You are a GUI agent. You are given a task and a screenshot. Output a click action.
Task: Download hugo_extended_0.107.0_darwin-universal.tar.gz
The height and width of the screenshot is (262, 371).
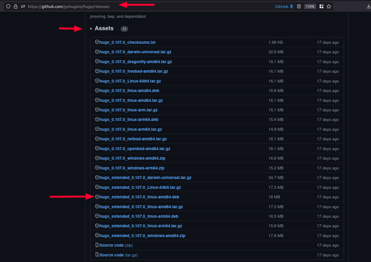(x=145, y=178)
